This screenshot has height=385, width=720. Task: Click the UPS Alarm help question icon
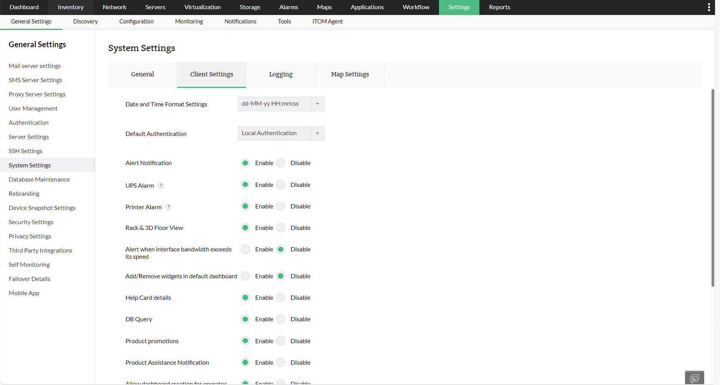(x=161, y=185)
